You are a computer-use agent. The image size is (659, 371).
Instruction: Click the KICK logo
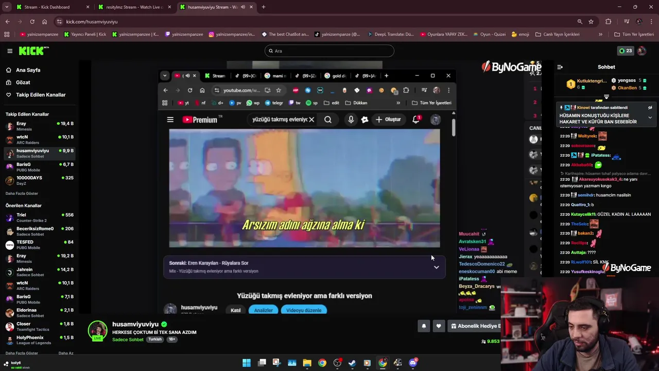click(33, 50)
